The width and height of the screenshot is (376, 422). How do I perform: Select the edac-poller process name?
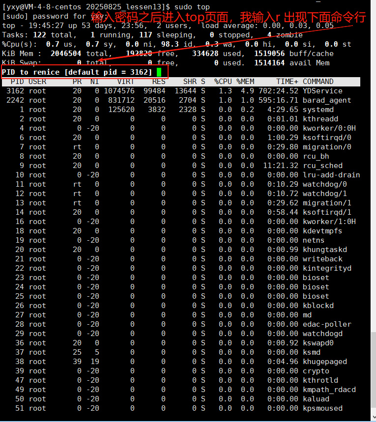coord(327,324)
